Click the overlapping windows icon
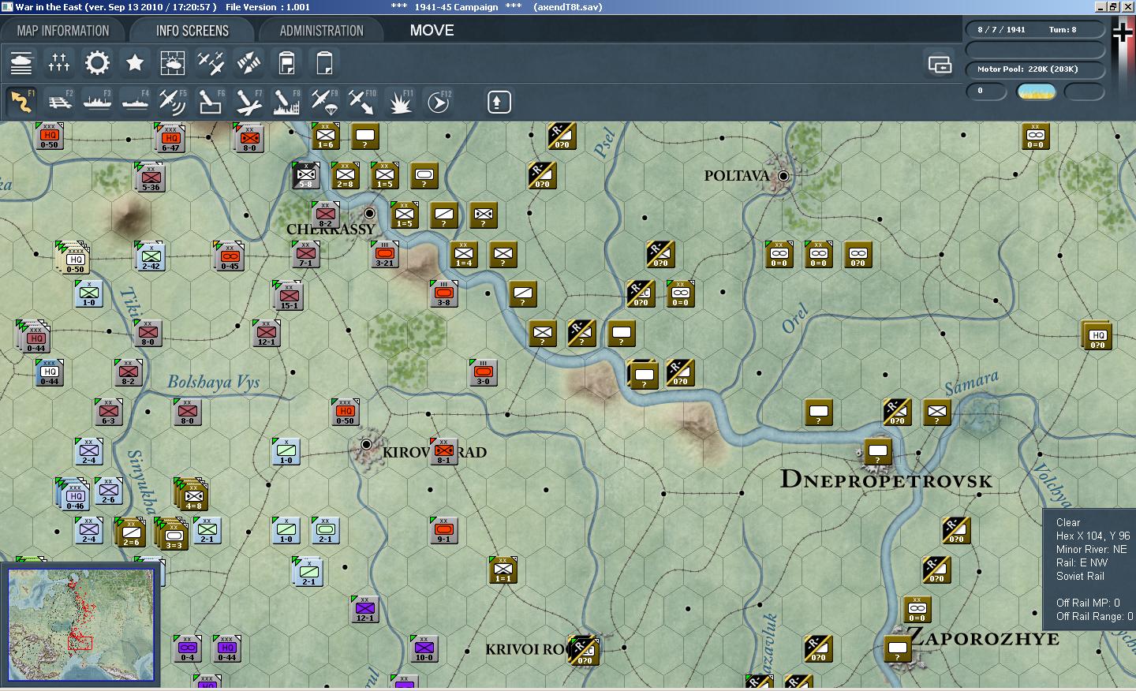1136x691 pixels. tap(940, 64)
